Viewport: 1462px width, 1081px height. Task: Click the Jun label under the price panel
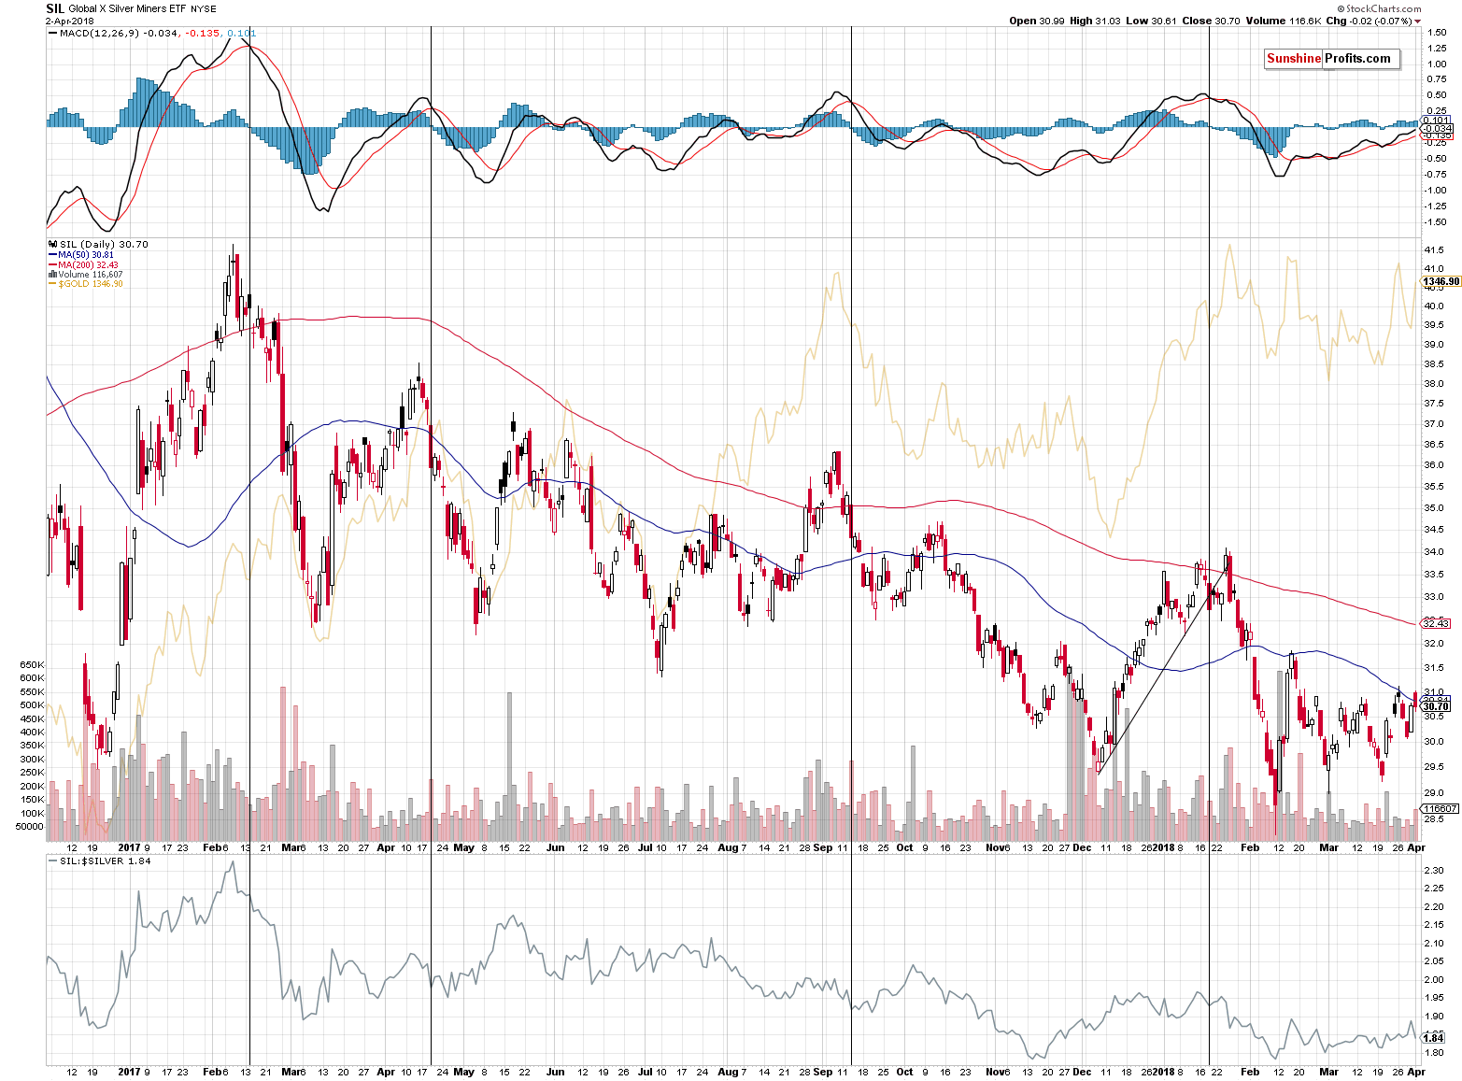point(556,848)
